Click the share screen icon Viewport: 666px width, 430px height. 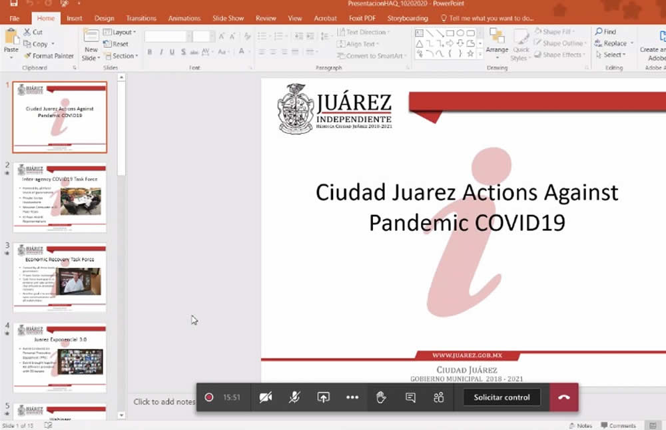point(323,397)
